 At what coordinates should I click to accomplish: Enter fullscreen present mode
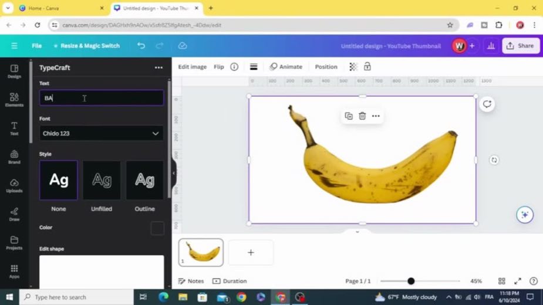click(x=518, y=281)
